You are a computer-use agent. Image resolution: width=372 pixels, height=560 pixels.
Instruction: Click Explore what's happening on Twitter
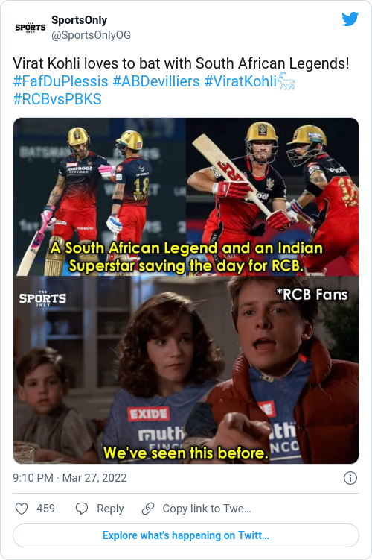click(186, 535)
